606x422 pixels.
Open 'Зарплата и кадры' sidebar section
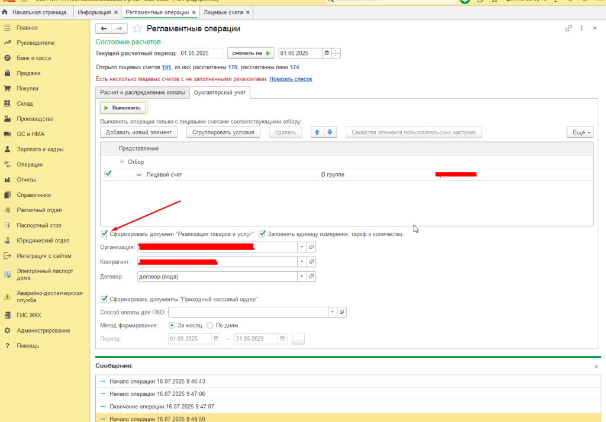40,150
